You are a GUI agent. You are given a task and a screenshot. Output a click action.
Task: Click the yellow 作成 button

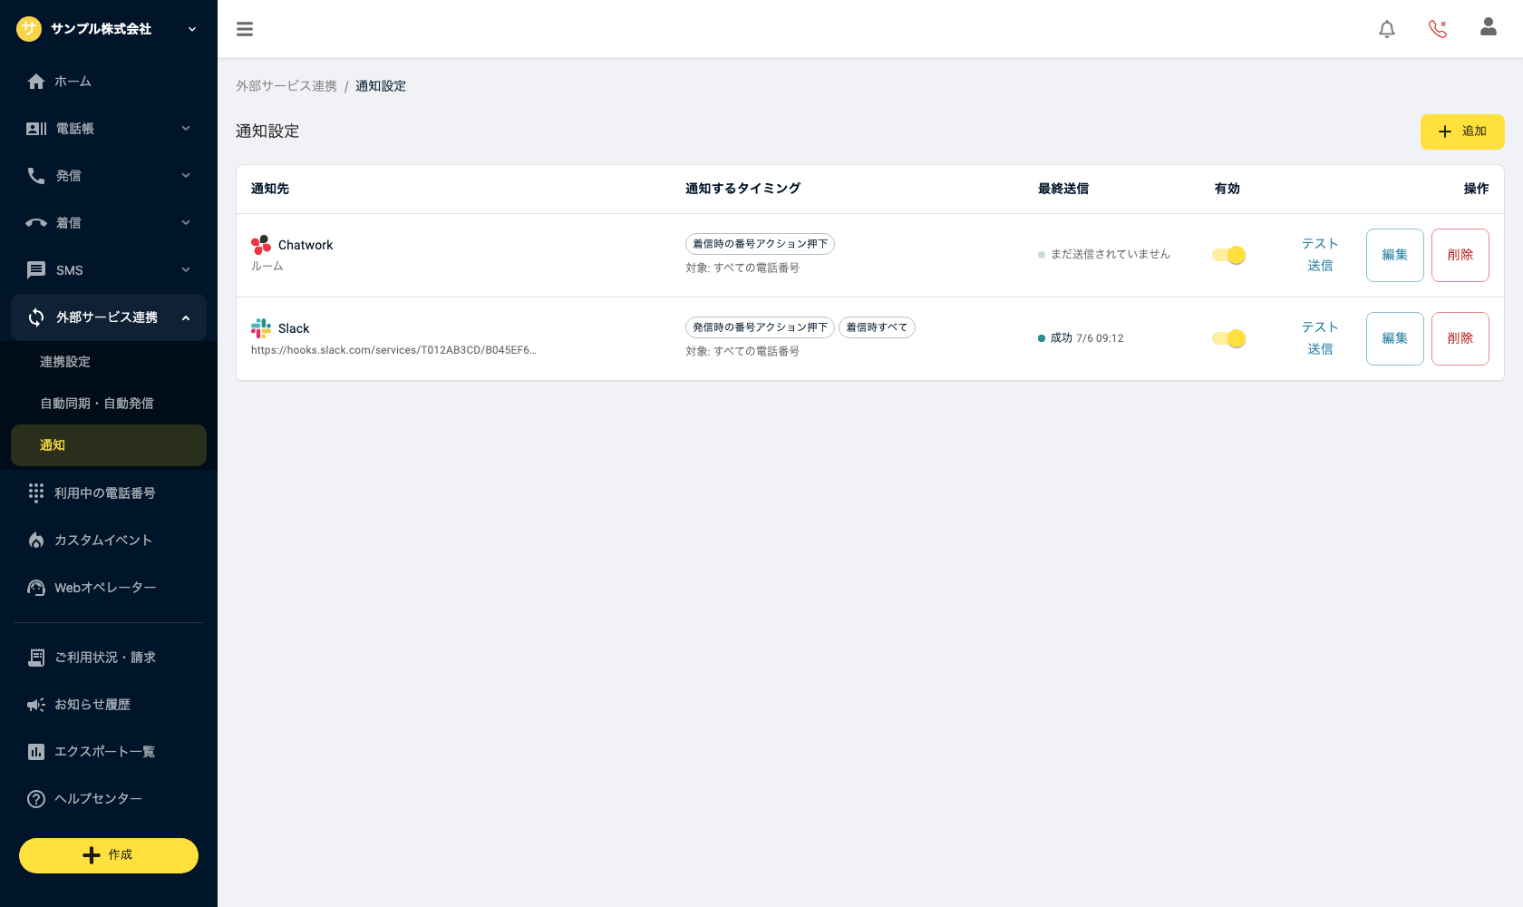pyautogui.click(x=109, y=855)
